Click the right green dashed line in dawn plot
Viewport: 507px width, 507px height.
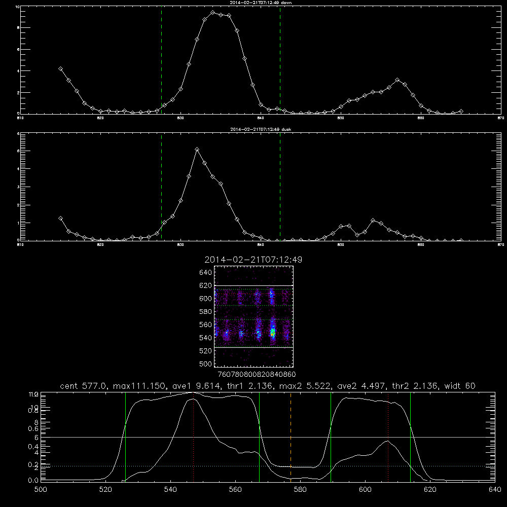tap(280, 60)
